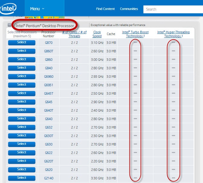Screen dimensions: 203x183
Task: Select the G870 processor
Action: [22, 43]
